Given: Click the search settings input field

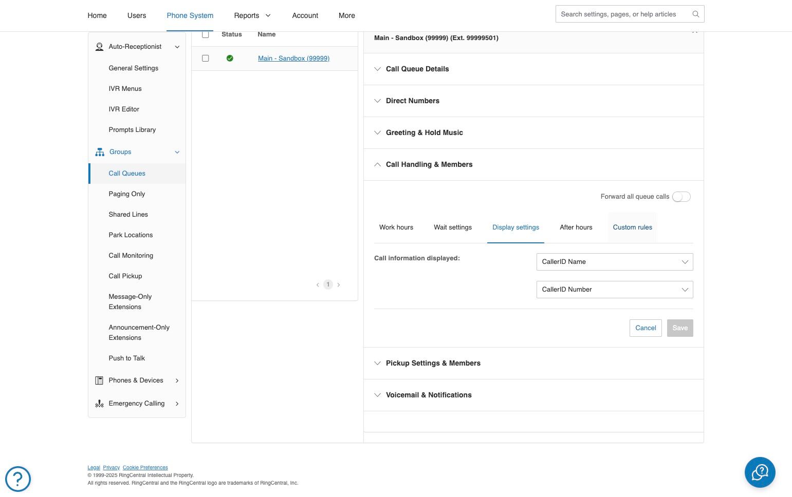Looking at the screenshot, I should [x=622, y=14].
